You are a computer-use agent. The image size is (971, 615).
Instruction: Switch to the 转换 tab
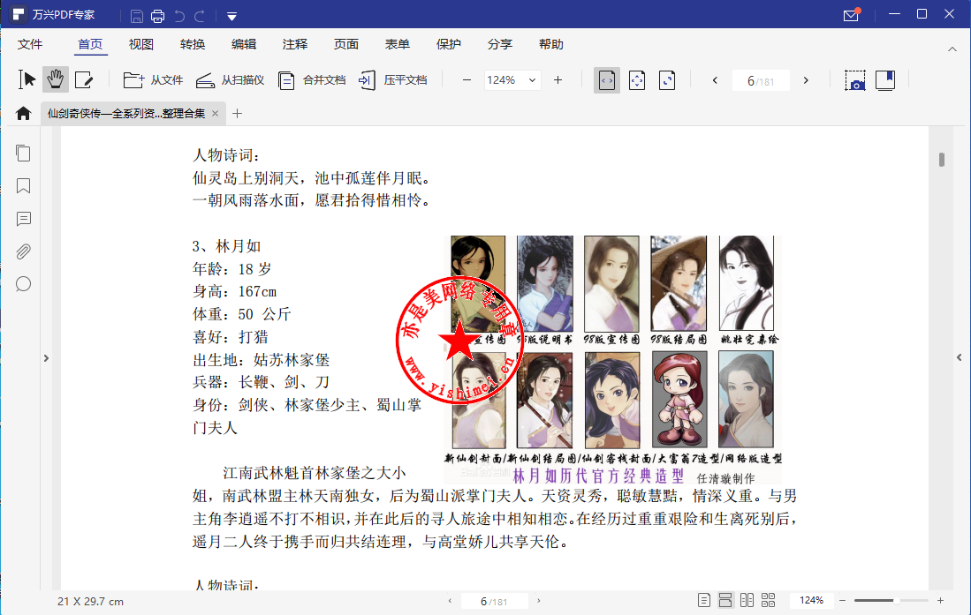click(x=193, y=44)
